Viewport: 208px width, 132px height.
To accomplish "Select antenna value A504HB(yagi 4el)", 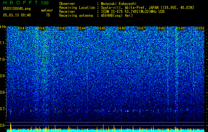I will [117, 16].
